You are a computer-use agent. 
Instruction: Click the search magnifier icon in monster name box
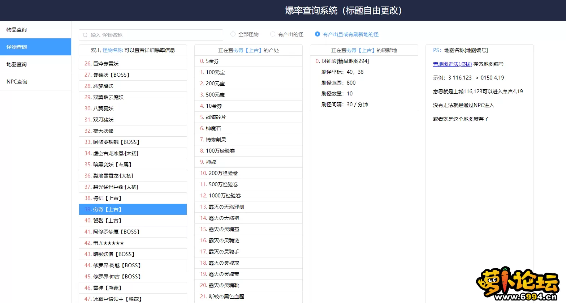pos(85,35)
